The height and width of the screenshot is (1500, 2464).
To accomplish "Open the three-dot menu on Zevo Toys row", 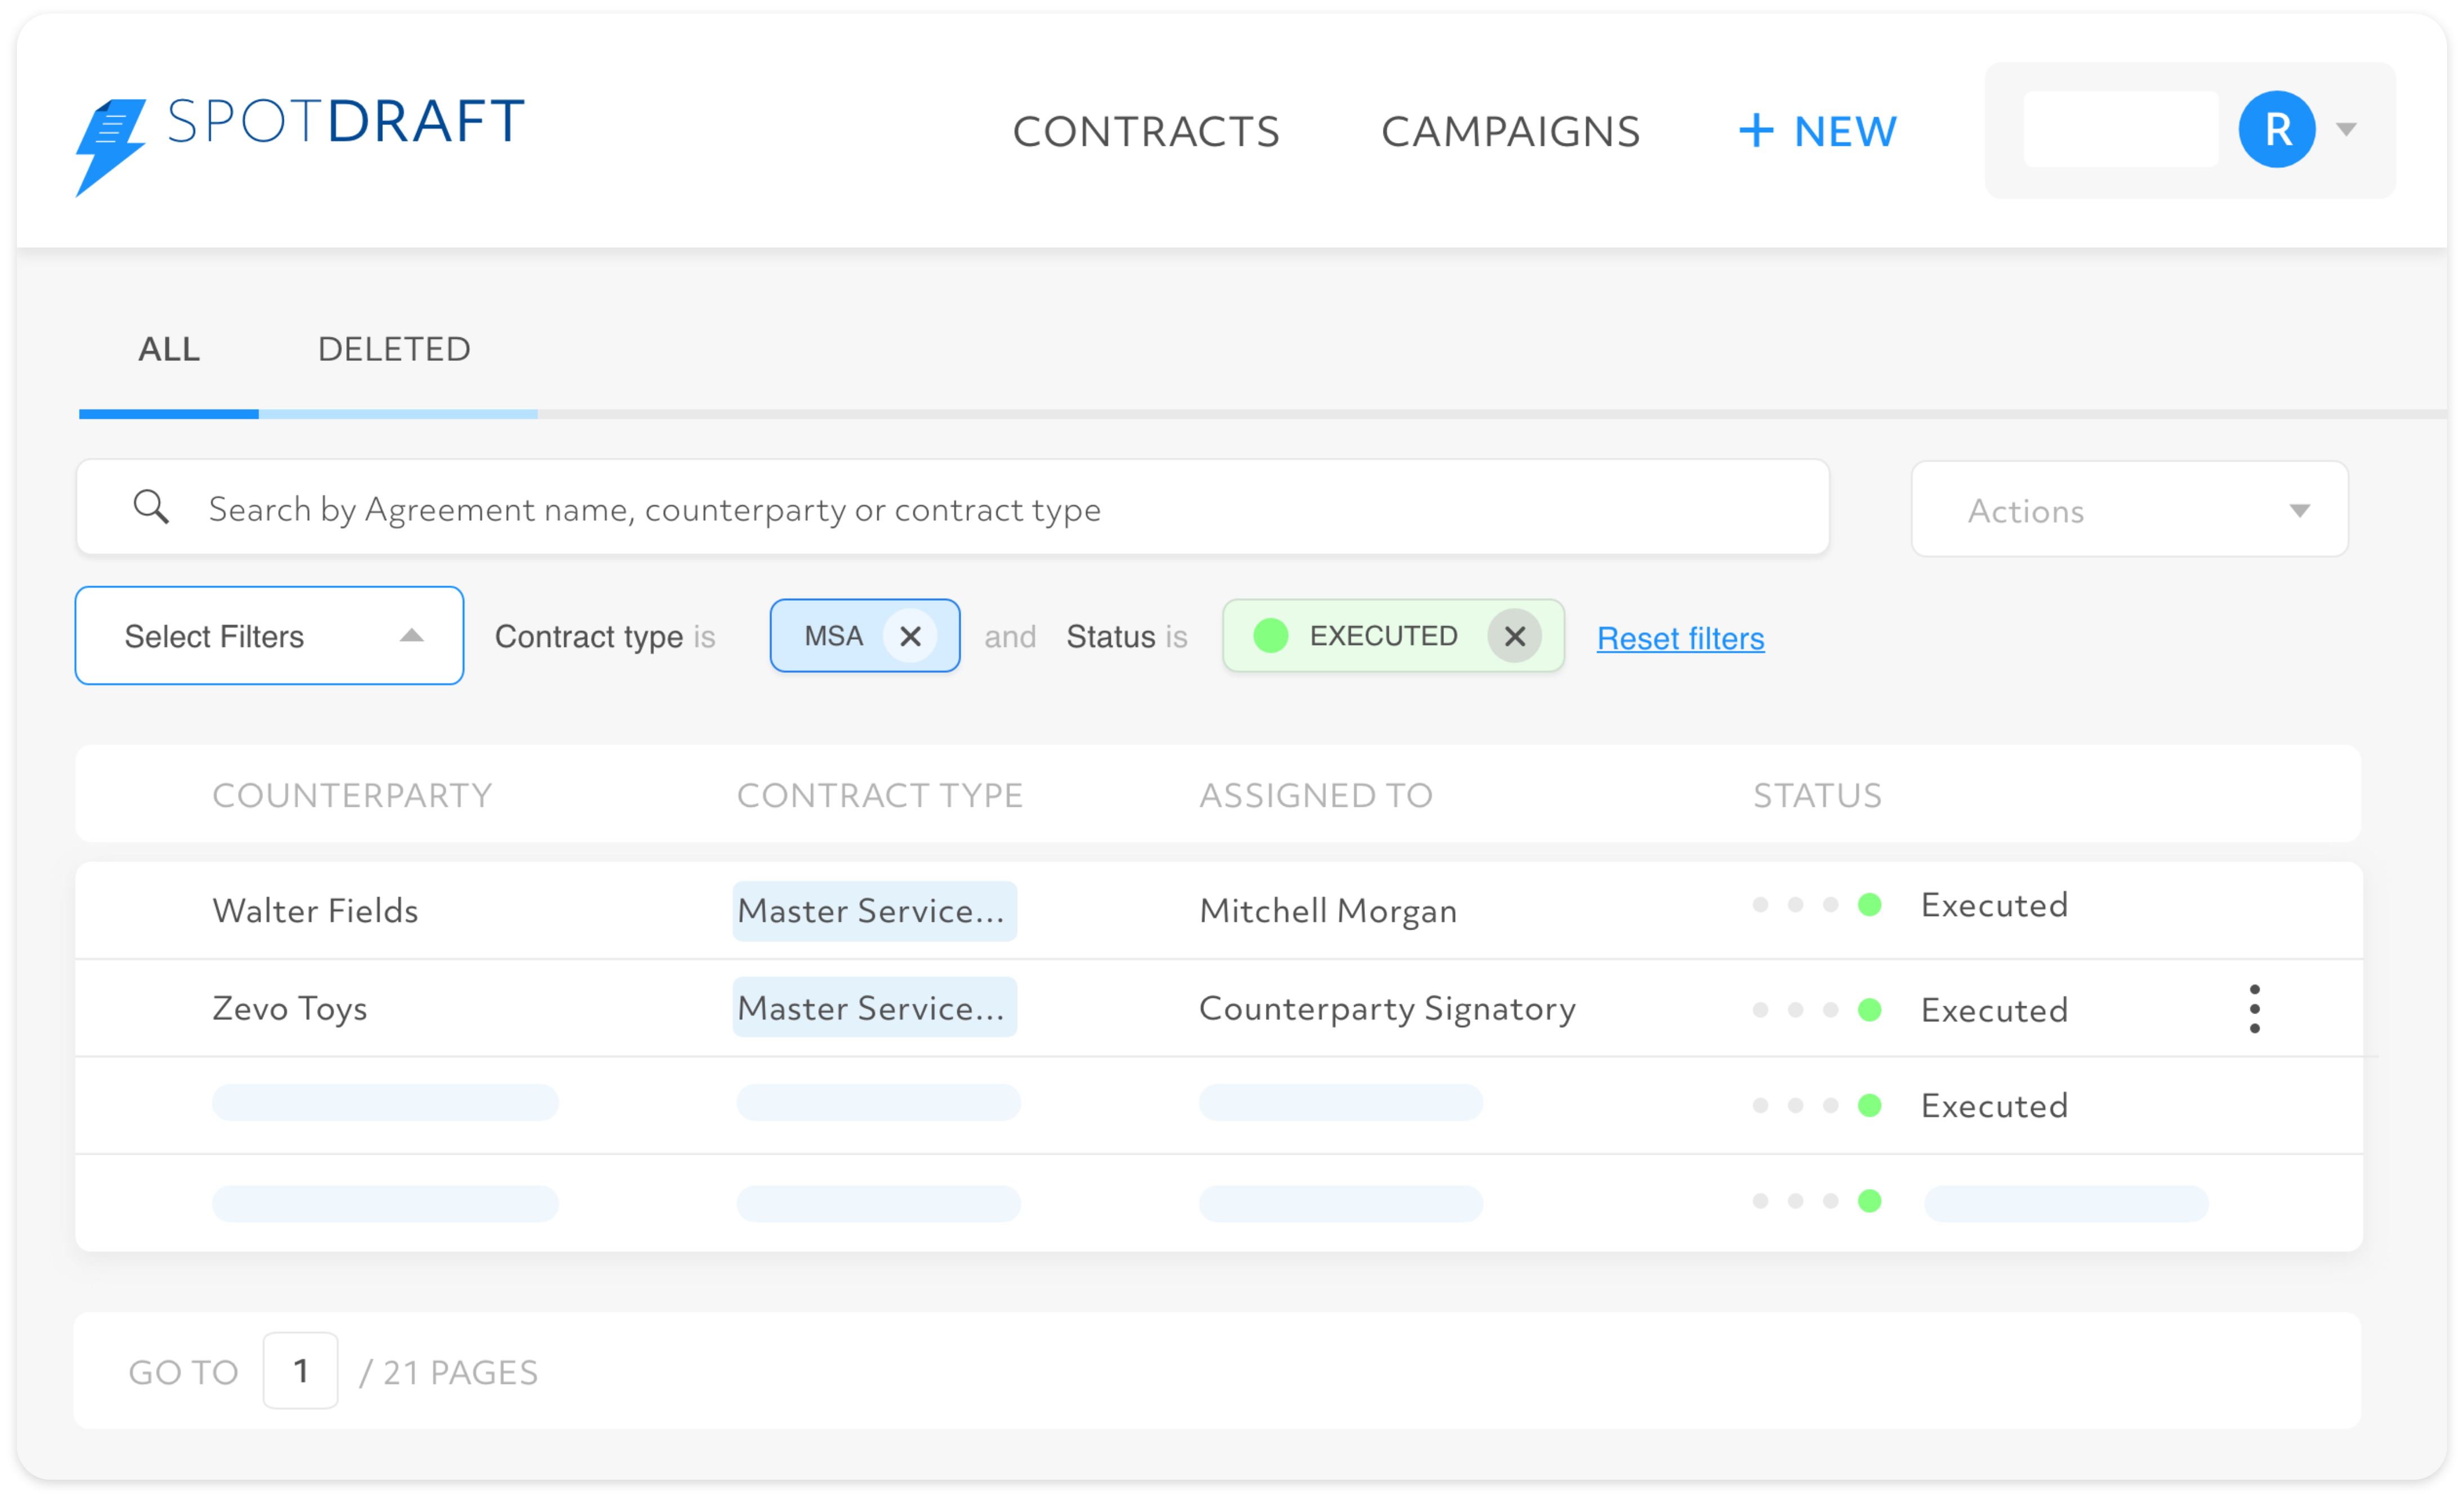I will pos(2255,1009).
